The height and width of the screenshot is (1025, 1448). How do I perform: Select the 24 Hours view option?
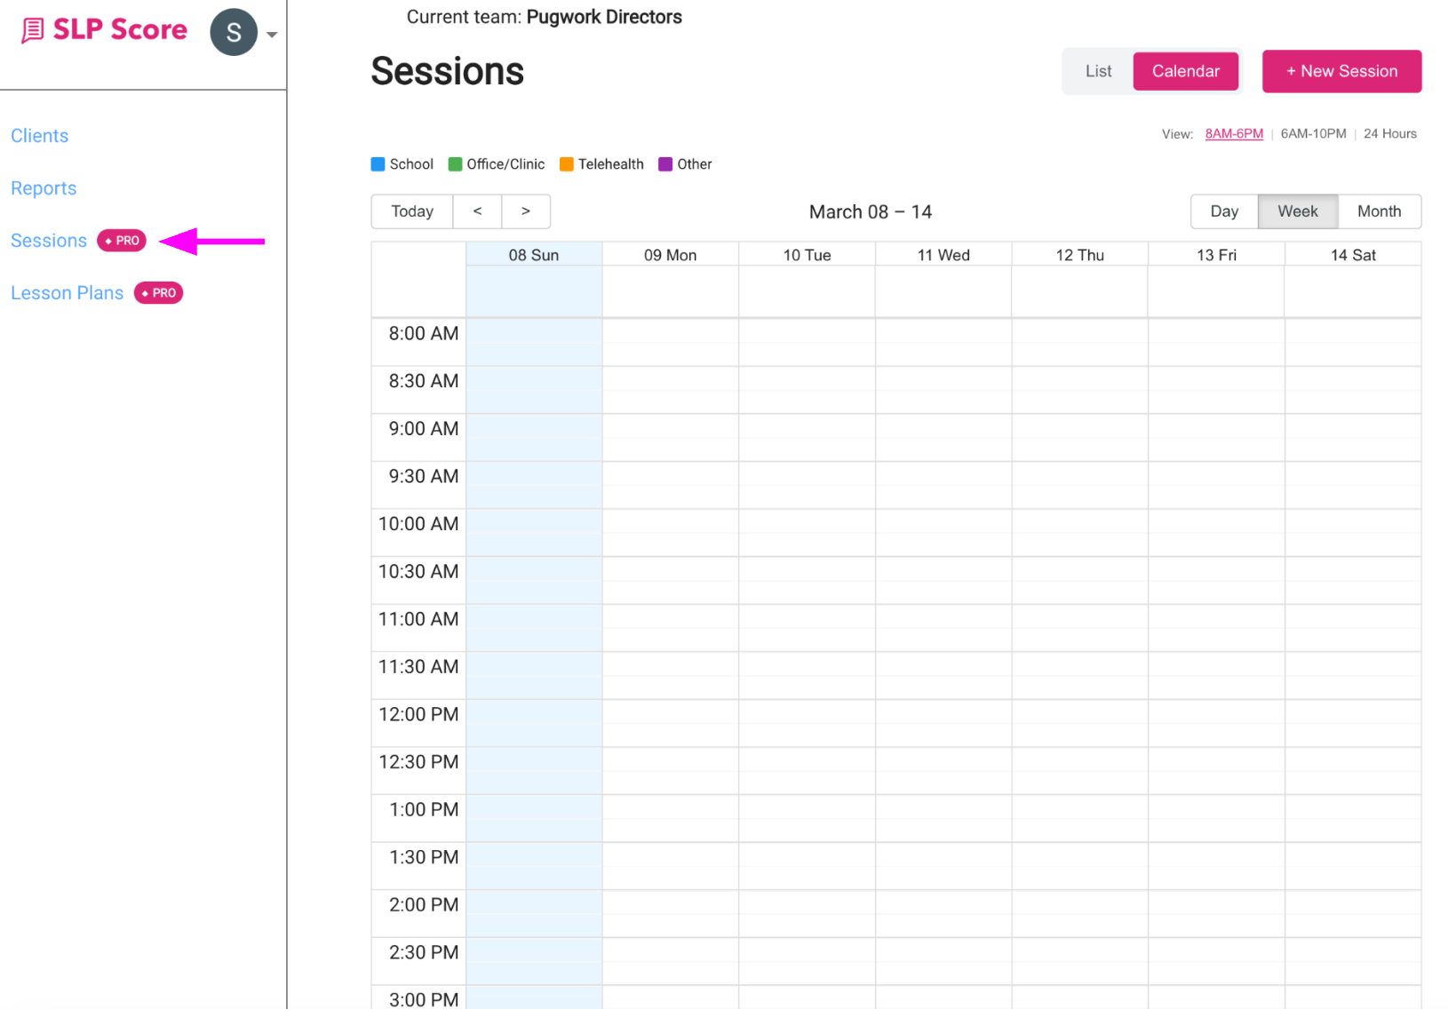coord(1389,133)
